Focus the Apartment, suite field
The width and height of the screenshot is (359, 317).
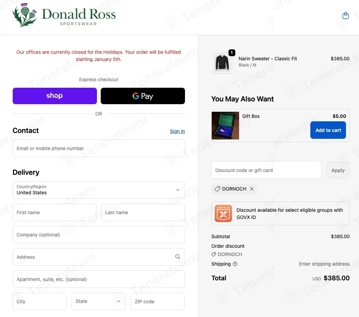pos(99,279)
